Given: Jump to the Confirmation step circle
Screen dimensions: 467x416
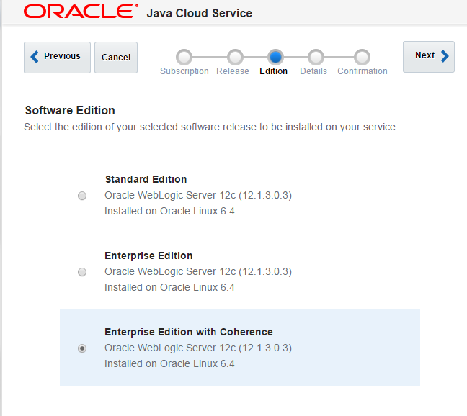Looking at the screenshot, I should pyautogui.click(x=362, y=57).
